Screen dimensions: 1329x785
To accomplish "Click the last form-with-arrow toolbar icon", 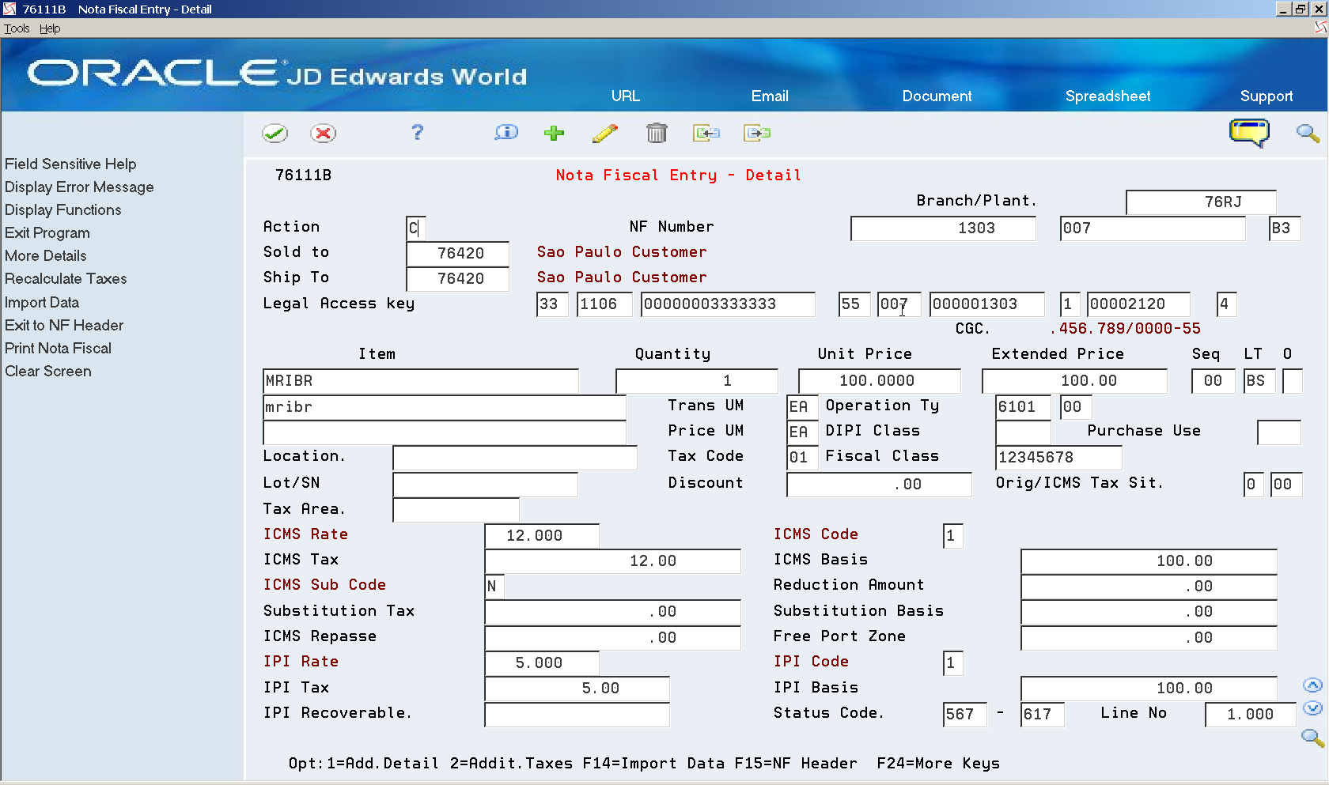I will (x=757, y=133).
